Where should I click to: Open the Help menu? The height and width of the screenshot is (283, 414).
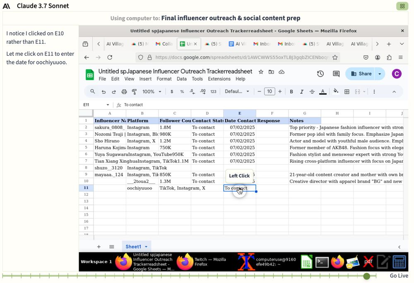240,79
